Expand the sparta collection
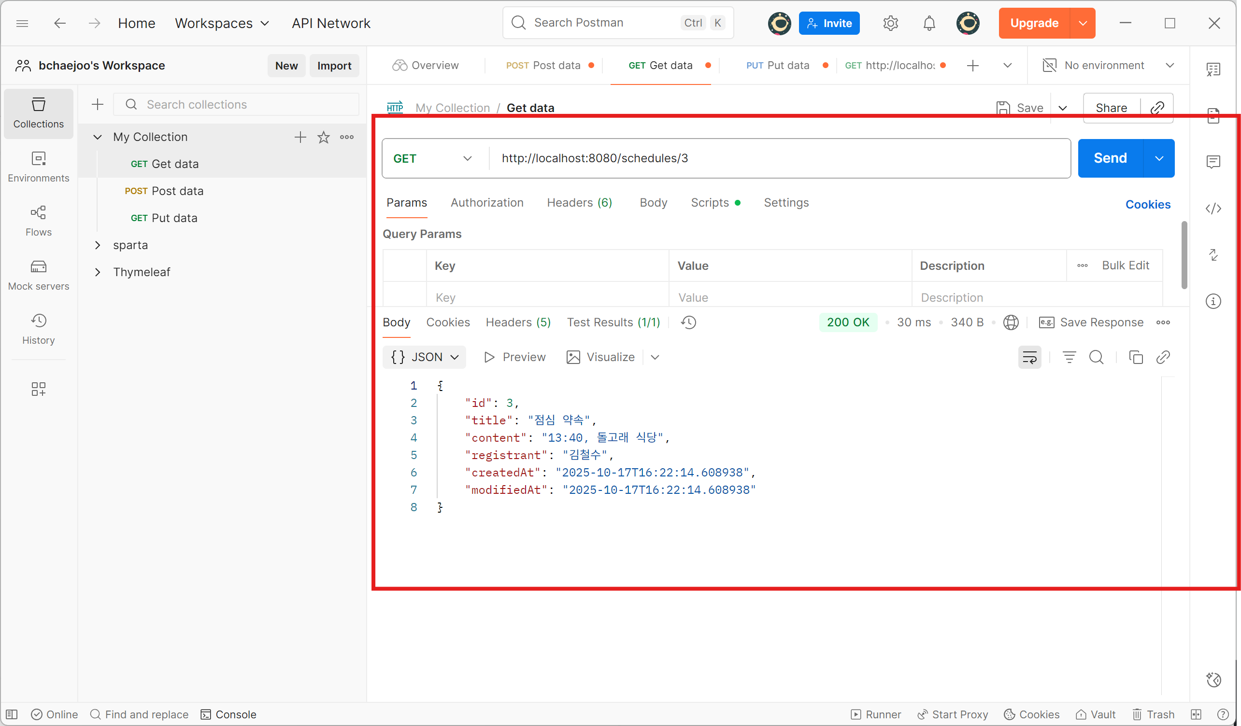 pyautogui.click(x=98, y=245)
